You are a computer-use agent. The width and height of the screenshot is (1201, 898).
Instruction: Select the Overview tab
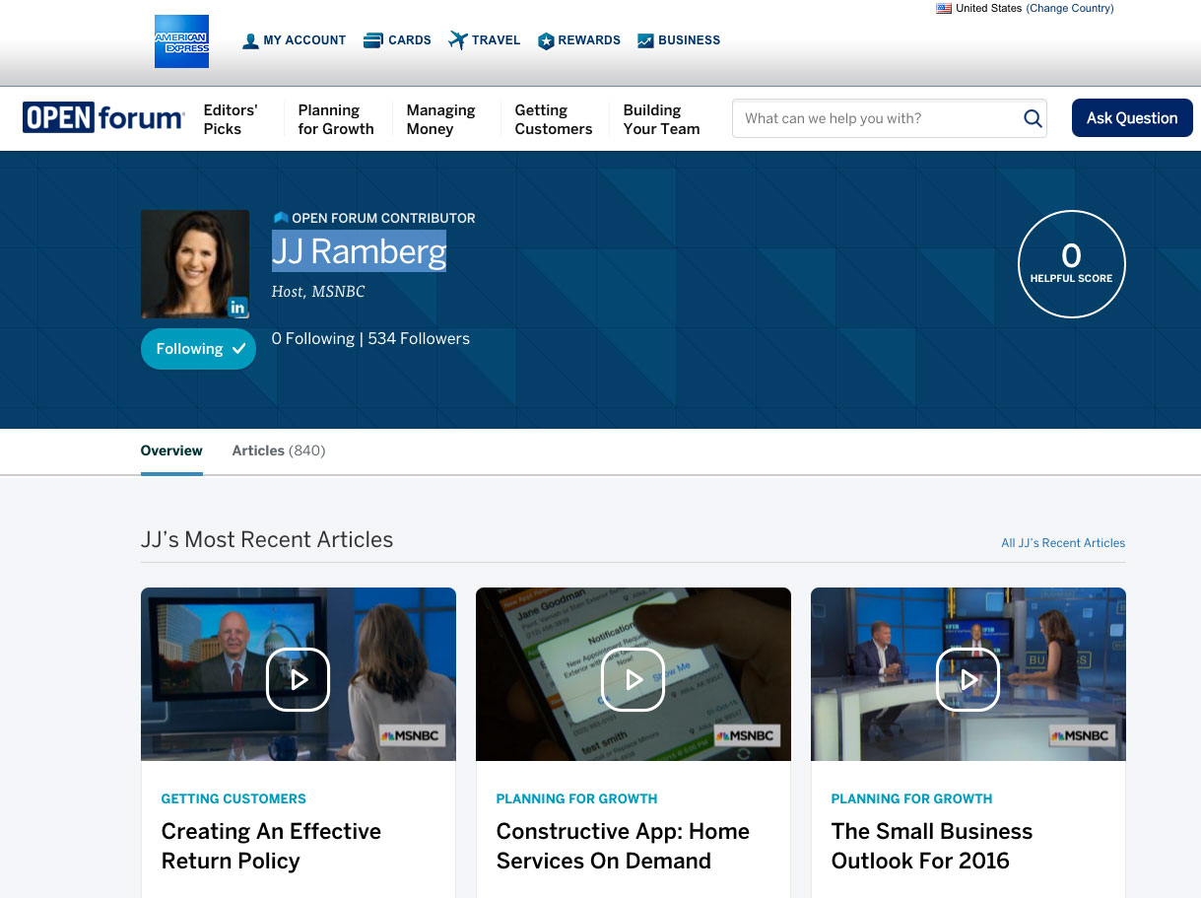point(171,450)
